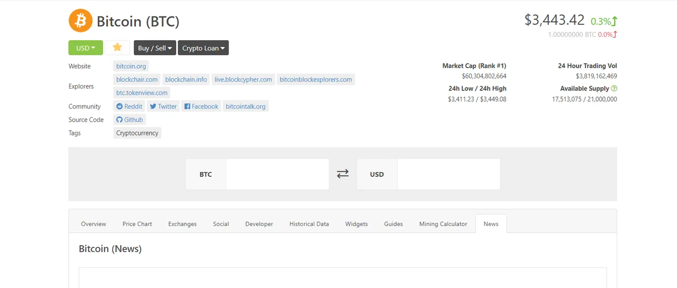Open the bitcointalk.org community link
This screenshot has width=677, height=288.
tap(245, 106)
